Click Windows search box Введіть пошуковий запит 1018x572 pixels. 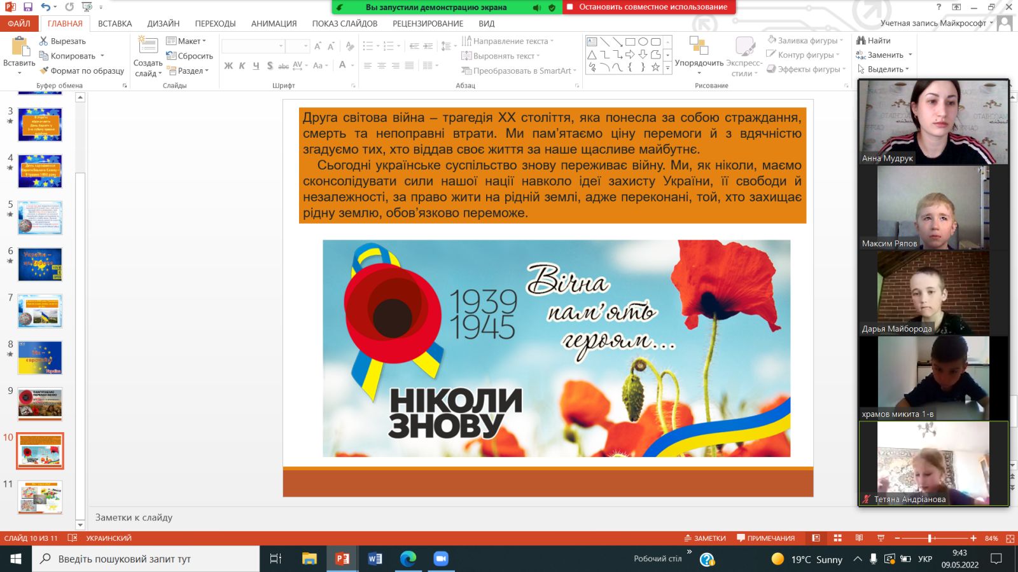pyautogui.click(x=146, y=559)
